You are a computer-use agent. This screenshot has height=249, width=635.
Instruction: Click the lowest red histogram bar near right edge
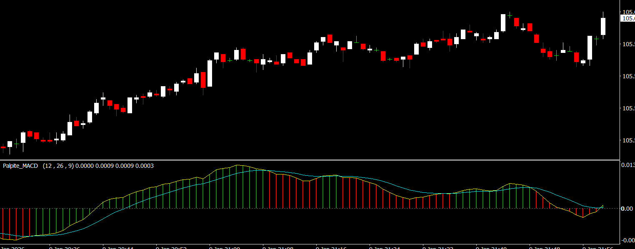(583, 213)
